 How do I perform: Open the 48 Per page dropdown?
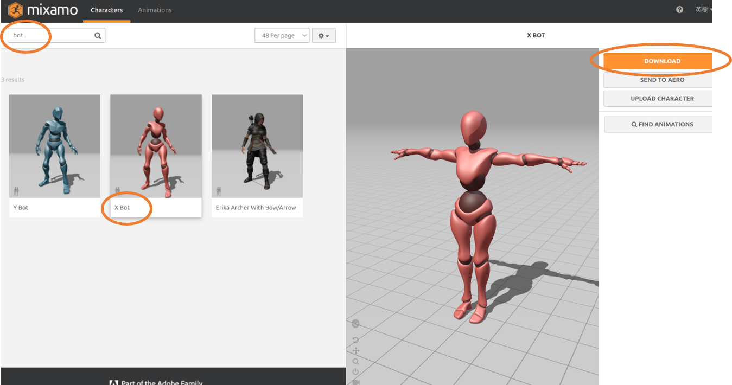[282, 36]
